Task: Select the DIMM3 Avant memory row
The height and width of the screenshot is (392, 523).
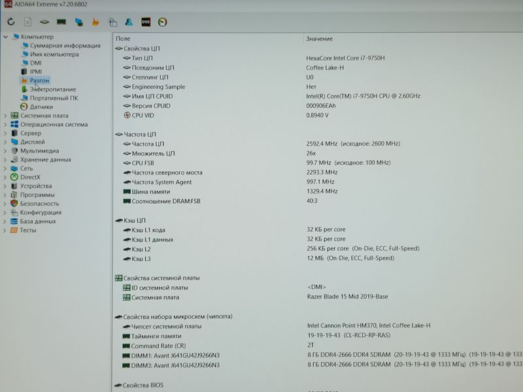Action: pyautogui.click(x=318, y=365)
